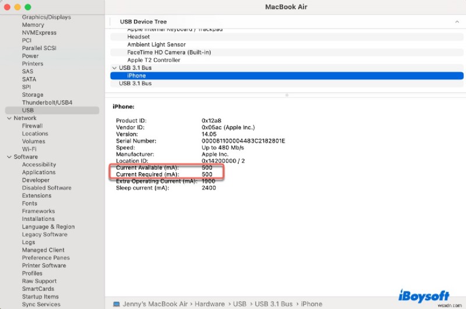Click USB segment in path bar
This screenshot has height=309, width=466.
(239, 304)
